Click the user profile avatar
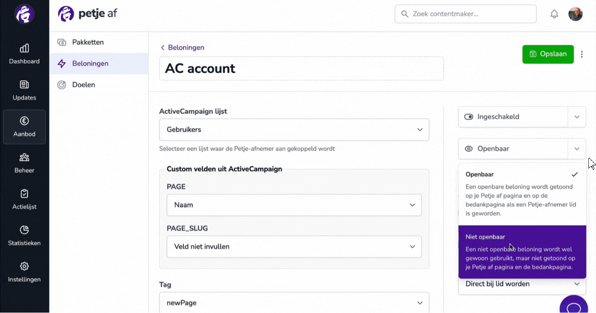Screen dimensions: 596x313 [x=575, y=14]
